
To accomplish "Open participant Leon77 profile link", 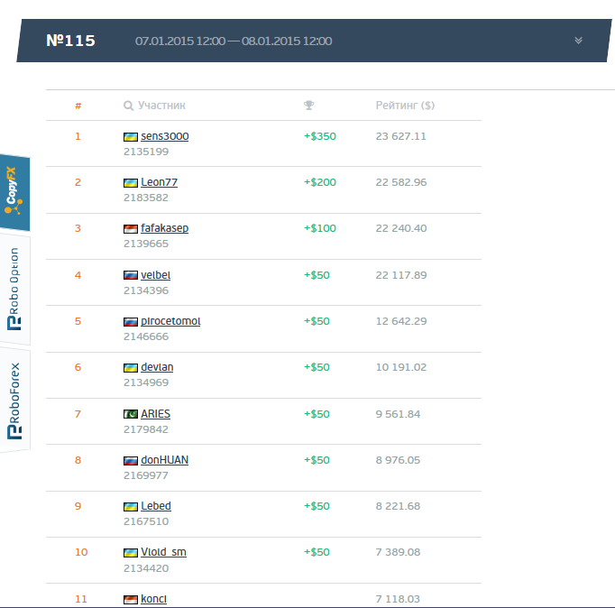I will [x=159, y=182].
